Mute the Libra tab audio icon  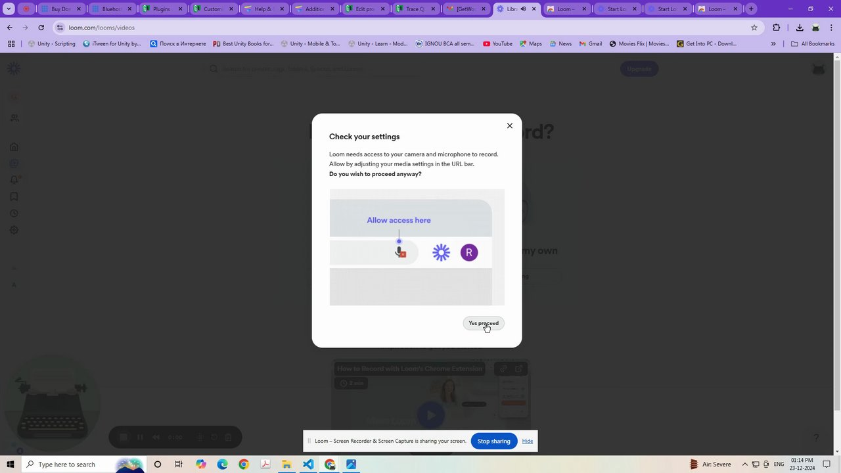click(523, 9)
